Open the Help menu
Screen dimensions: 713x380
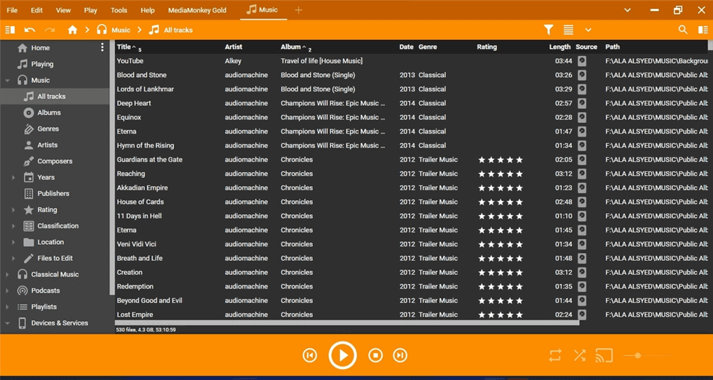coord(148,10)
